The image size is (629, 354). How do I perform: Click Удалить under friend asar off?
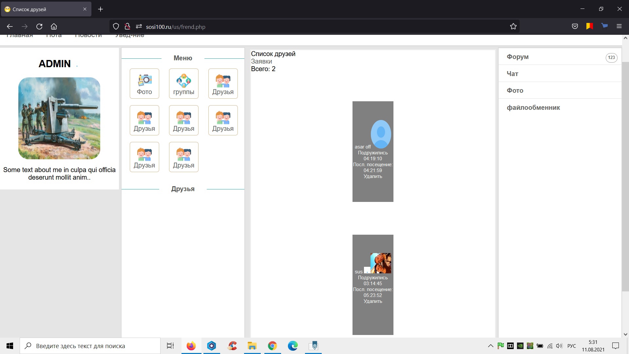click(x=372, y=176)
